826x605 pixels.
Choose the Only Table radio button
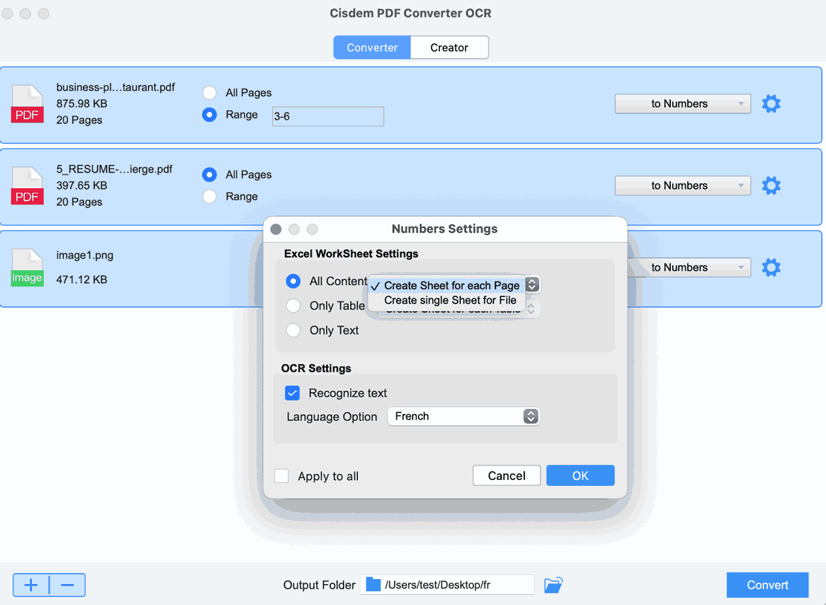293,306
